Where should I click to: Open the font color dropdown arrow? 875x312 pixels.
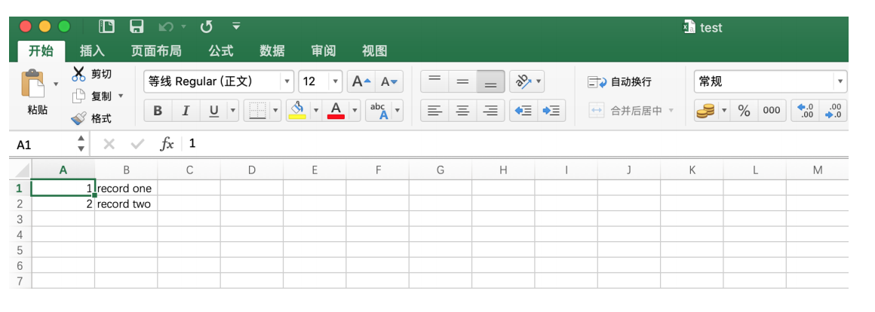355,111
